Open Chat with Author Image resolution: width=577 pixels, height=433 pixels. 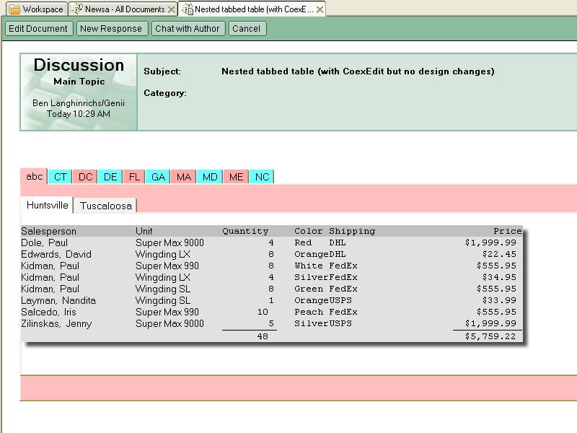189,29
